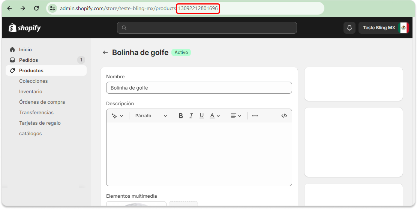Open more formatting options ellipsis
This screenshot has width=417, height=209.
pos(255,116)
